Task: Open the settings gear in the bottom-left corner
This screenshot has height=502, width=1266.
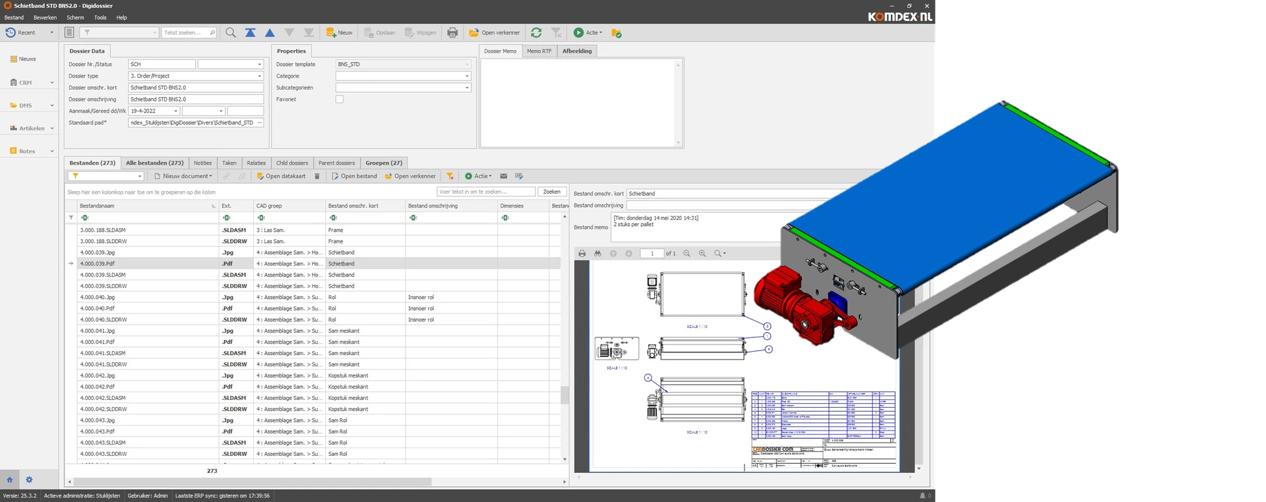Action: pyautogui.click(x=29, y=480)
